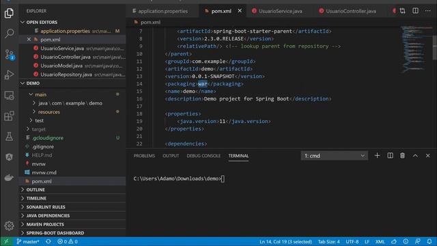Click thumbs-up like icon in status bar
437x246 pixels.
coord(394,241)
